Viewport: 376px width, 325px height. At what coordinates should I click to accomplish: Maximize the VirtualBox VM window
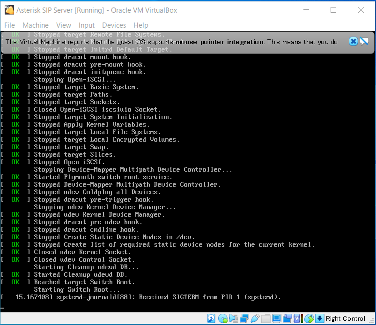333,10
